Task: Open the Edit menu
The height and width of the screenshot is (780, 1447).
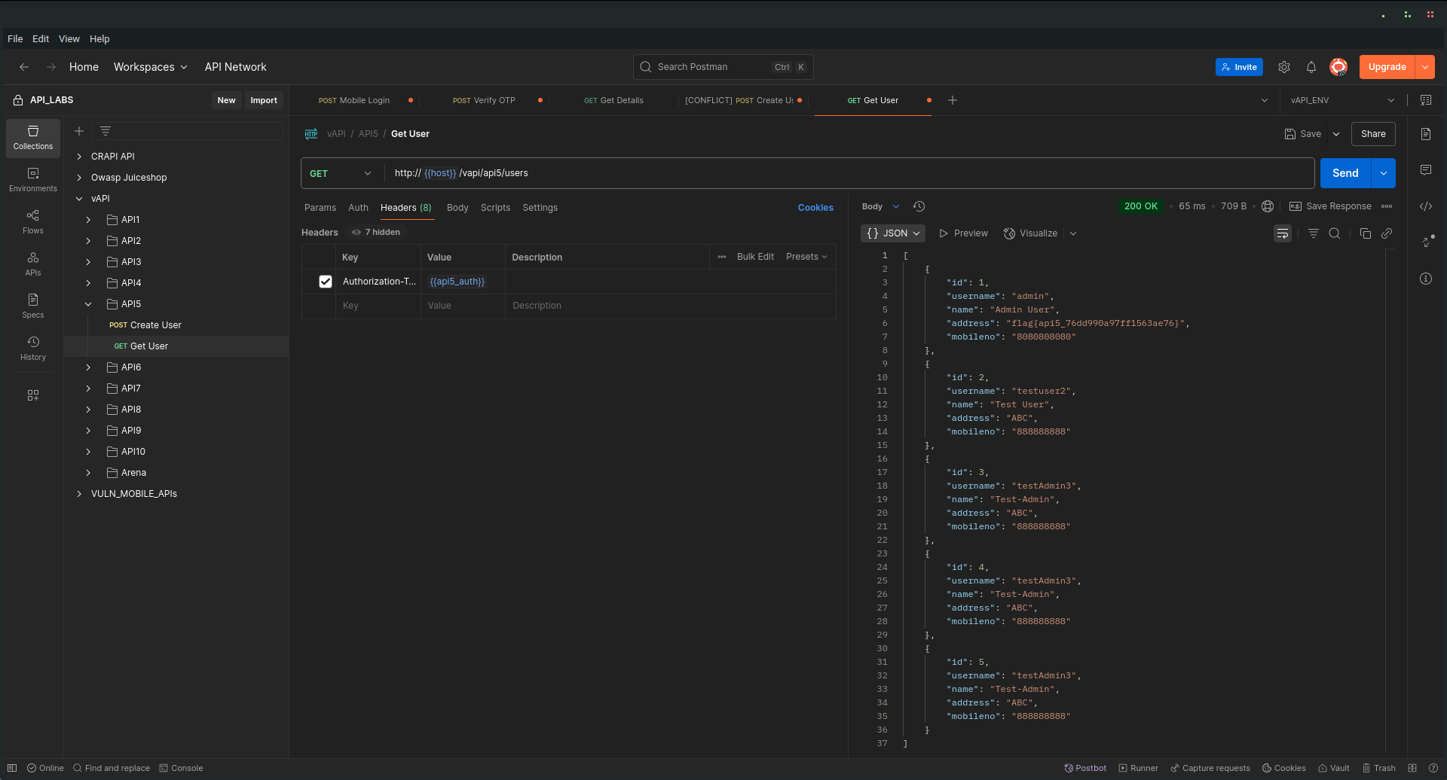Action: pos(41,39)
